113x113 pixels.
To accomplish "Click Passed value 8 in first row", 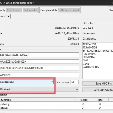I will [83, 104].
